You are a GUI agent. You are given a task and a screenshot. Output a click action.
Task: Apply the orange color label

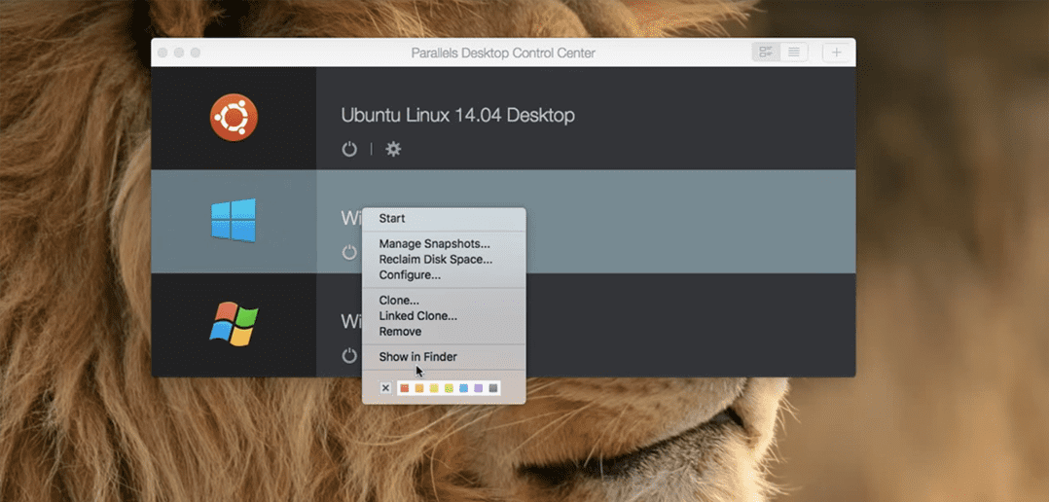(x=419, y=388)
